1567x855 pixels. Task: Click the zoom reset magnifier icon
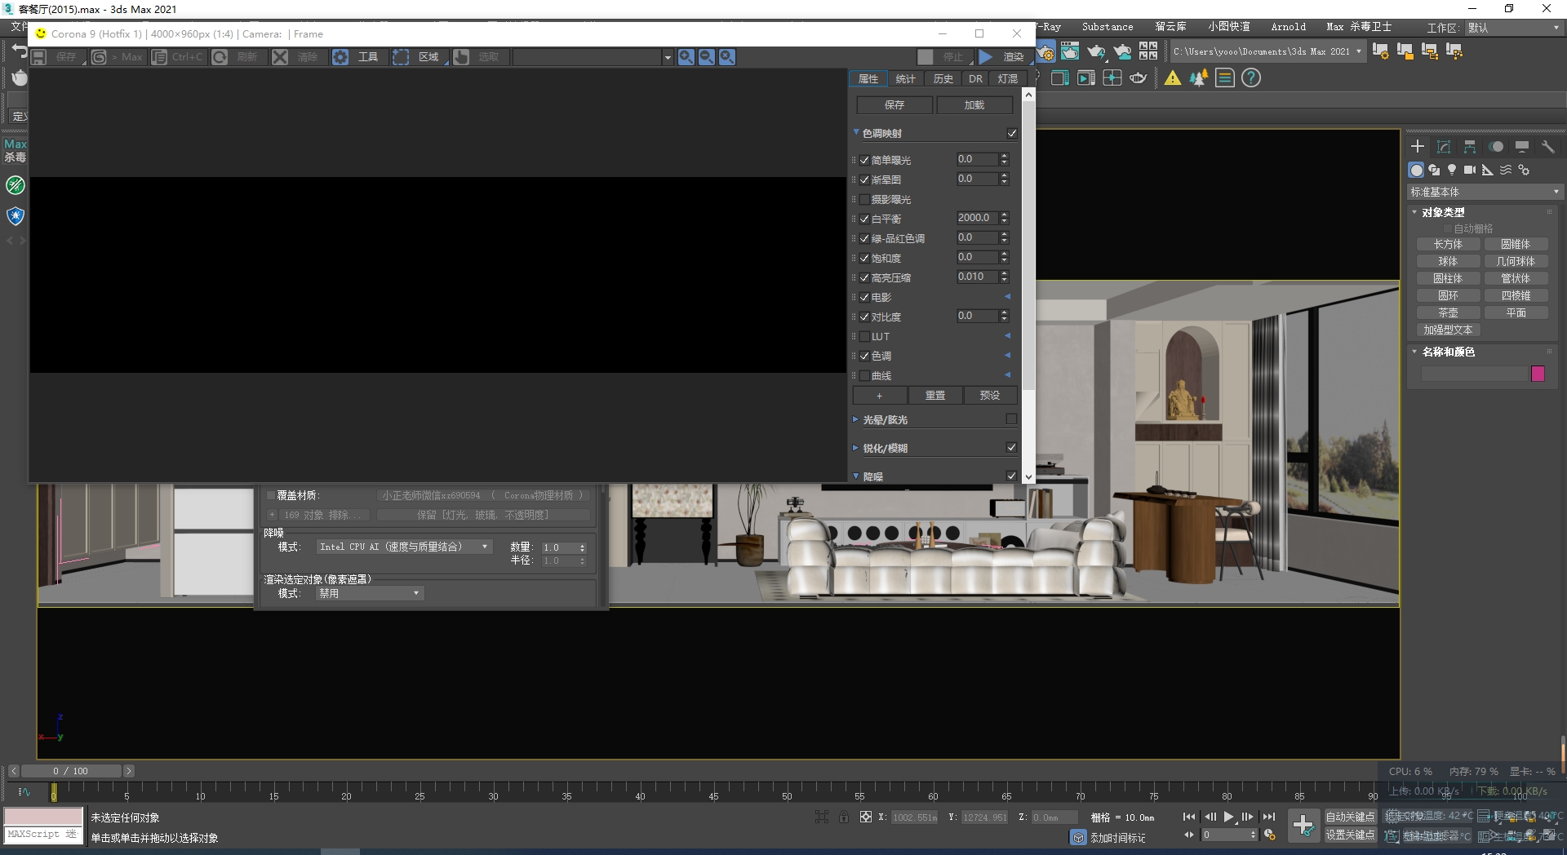click(x=727, y=57)
